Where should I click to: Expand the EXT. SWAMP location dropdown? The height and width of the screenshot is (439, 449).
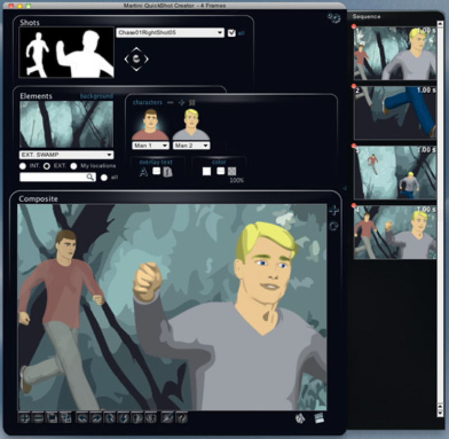(x=66, y=155)
